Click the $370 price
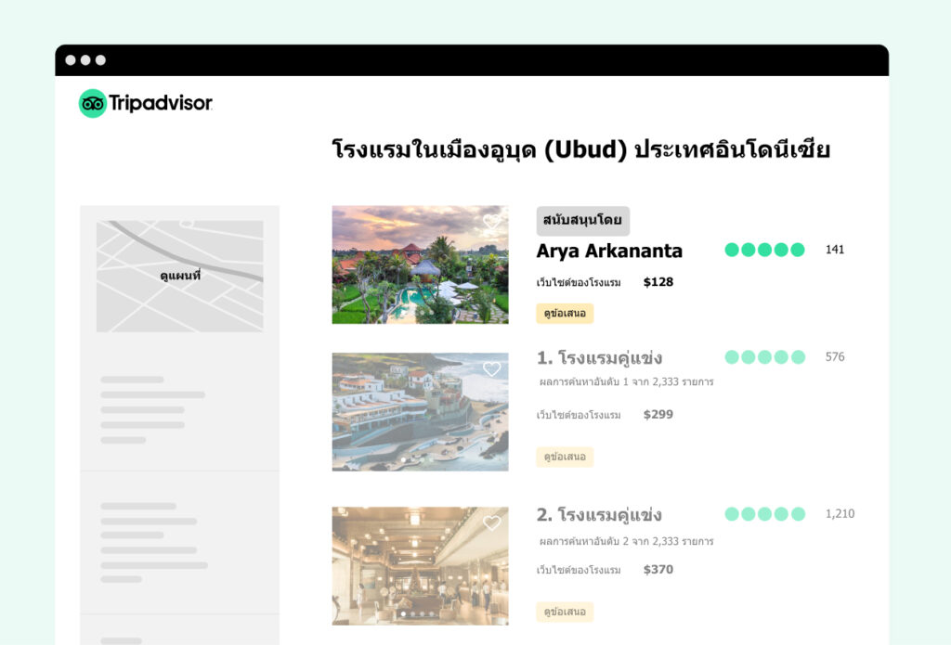The height and width of the screenshot is (645, 951). (x=658, y=570)
